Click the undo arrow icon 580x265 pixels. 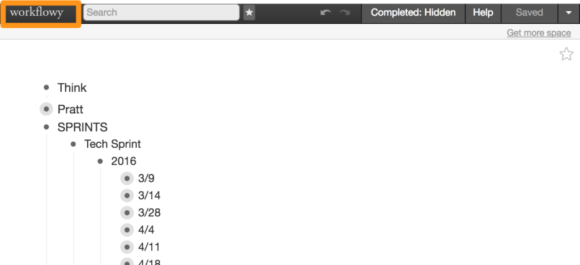[326, 12]
